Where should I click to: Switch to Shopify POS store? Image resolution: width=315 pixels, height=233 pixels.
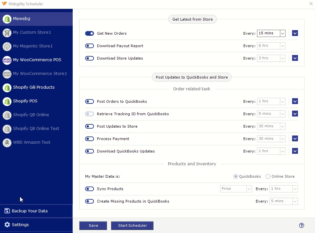[25, 101]
